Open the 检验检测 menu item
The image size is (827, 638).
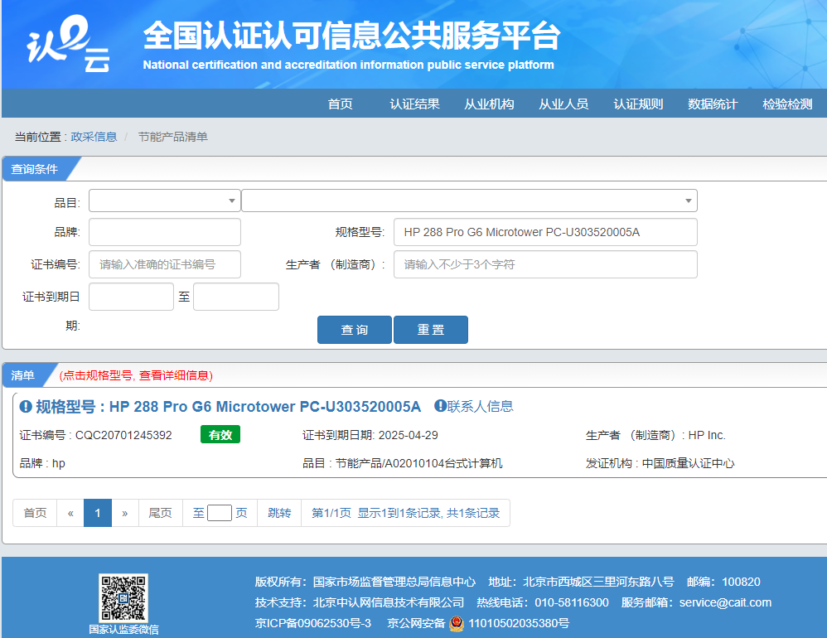click(x=787, y=104)
